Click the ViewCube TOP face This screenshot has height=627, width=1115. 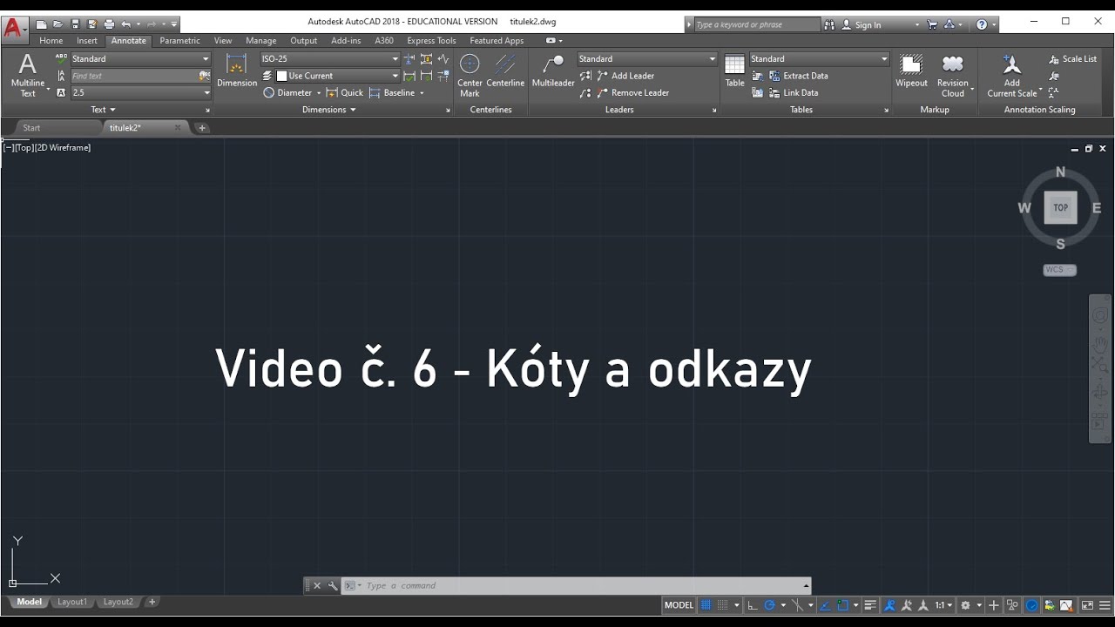click(x=1060, y=207)
